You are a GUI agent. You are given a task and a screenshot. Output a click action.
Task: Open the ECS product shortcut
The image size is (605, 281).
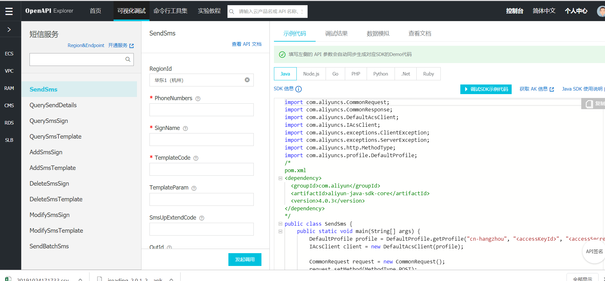pyautogui.click(x=9, y=54)
